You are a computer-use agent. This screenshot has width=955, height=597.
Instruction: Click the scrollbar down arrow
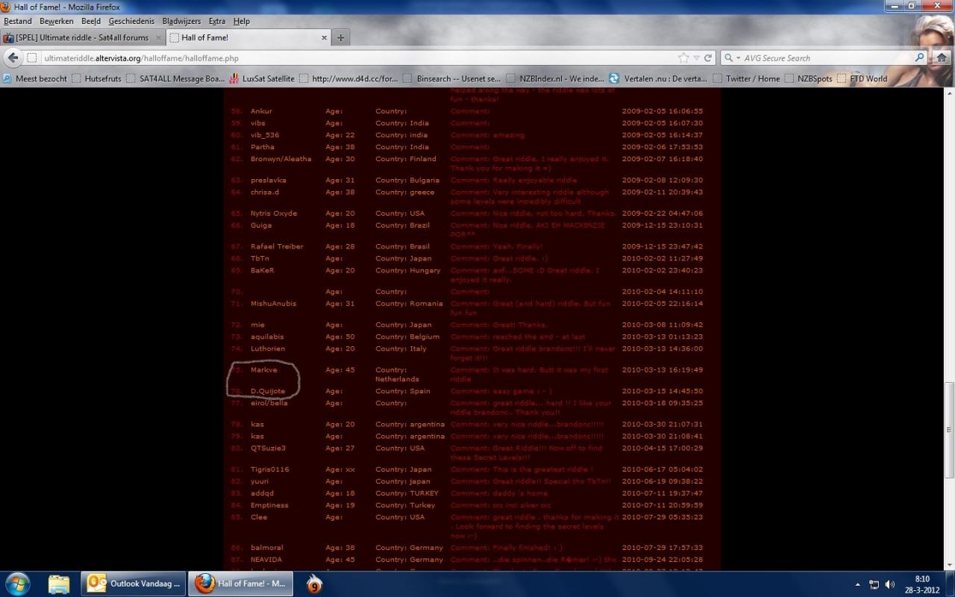[x=949, y=566]
